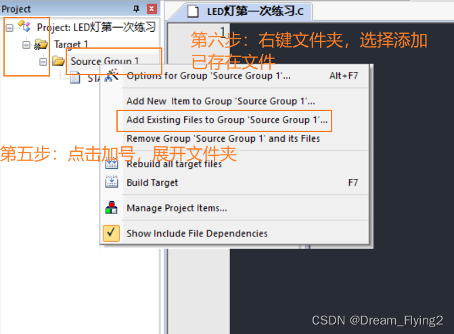Image resolution: width=454 pixels, height=334 pixels.
Task: Close the Project panel with the red X
Action: coord(152,9)
